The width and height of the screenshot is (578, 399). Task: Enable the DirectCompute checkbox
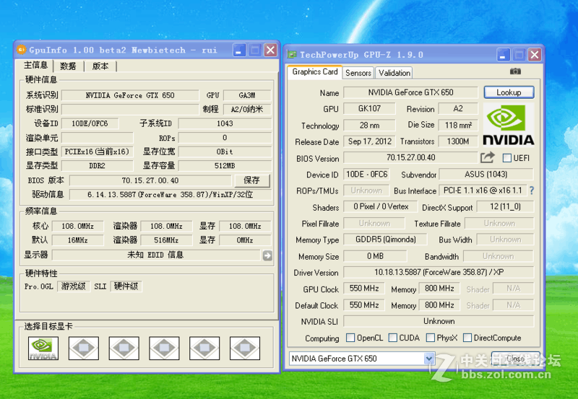point(467,338)
